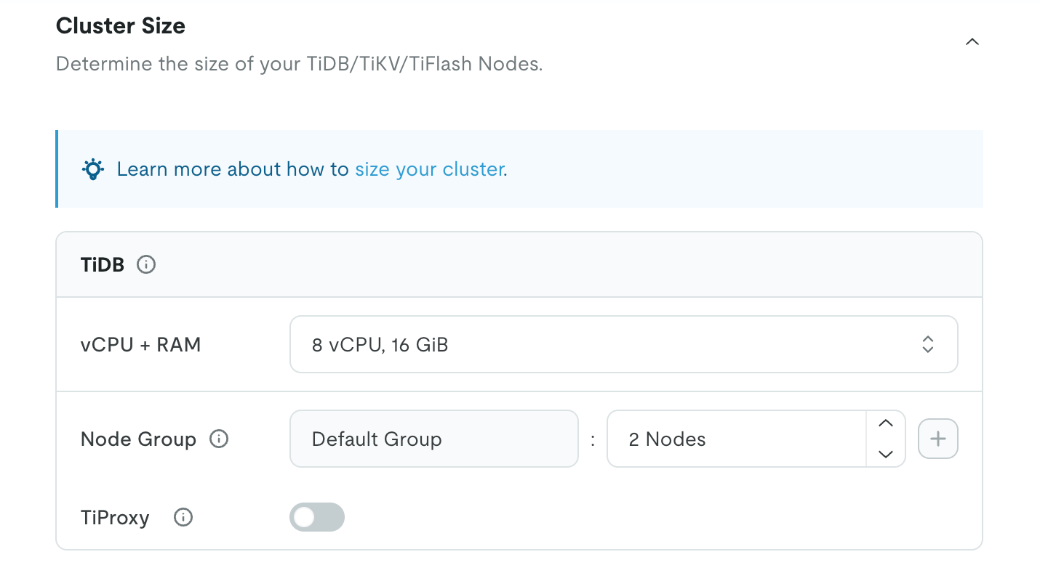Click the Node Group info icon
1040x565 pixels.
217,439
